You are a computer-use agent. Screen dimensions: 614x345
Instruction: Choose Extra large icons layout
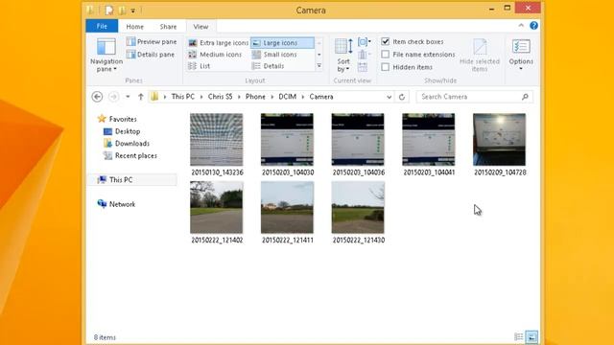pyautogui.click(x=218, y=42)
